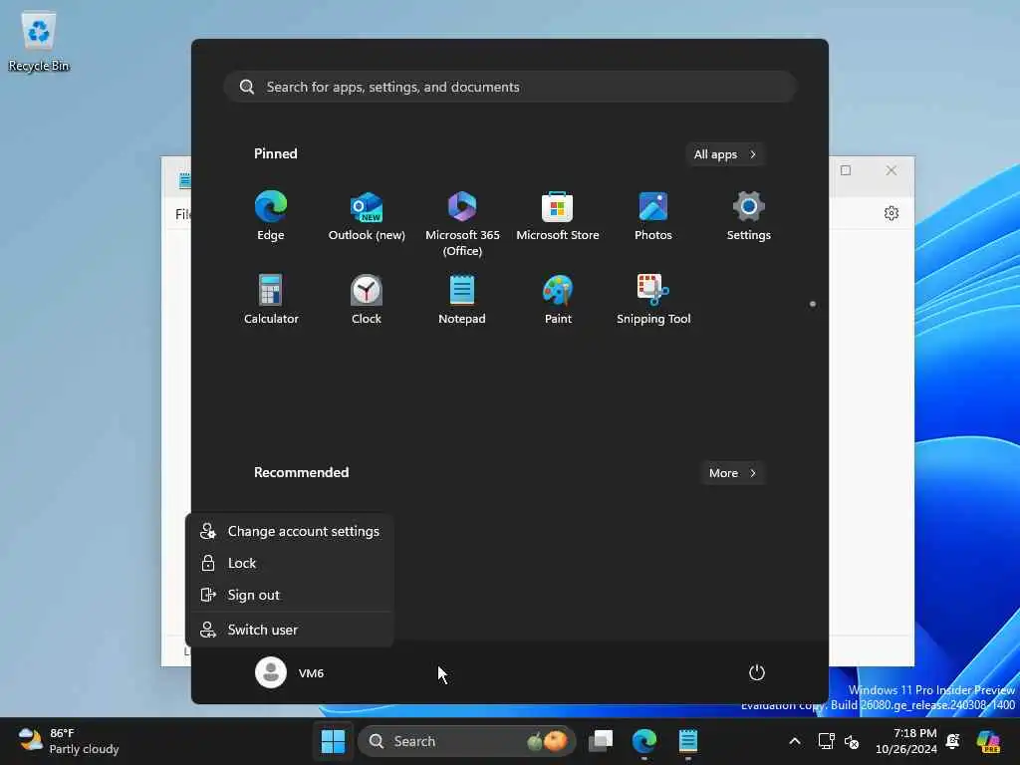Close the background Notepad window
Screen dimensions: 1020x765
(x=892, y=170)
